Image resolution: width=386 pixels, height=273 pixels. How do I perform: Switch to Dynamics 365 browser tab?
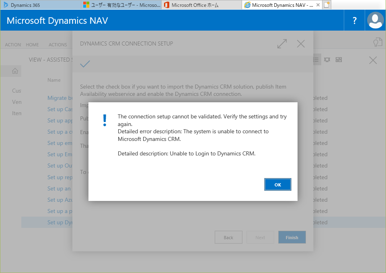(41, 5)
